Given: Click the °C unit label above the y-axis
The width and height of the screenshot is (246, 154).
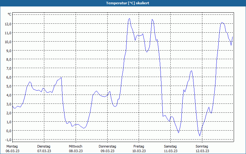Looking at the screenshot, I should coord(10,14).
